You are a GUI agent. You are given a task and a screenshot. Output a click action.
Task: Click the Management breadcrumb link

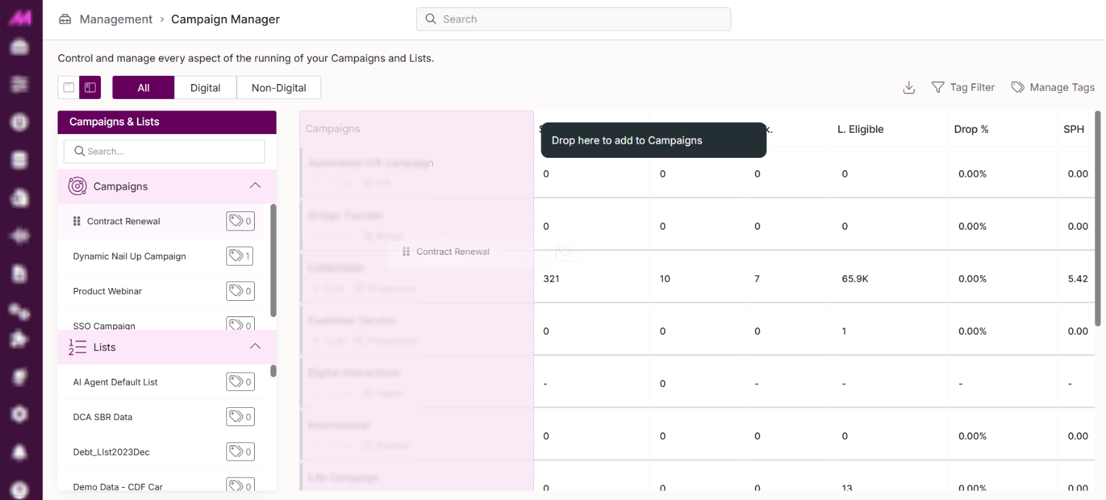116,19
